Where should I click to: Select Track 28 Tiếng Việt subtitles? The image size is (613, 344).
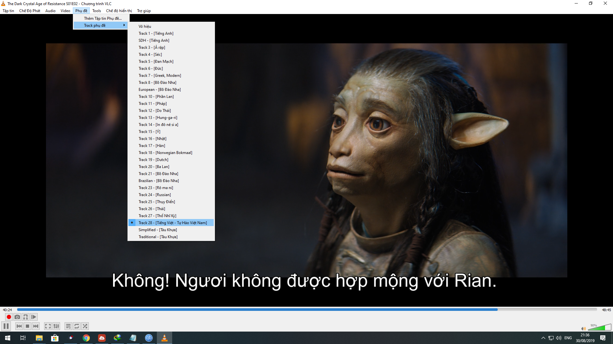click(171, 223)
